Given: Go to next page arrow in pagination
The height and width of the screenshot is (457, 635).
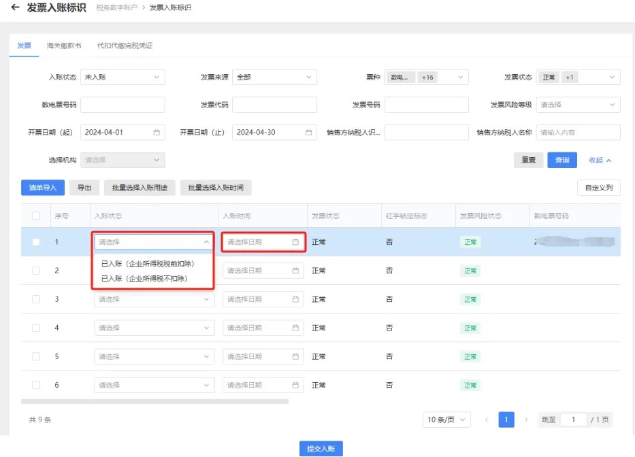Looking at the screenshot, I should pyautogui.click(x=526, y=420).
